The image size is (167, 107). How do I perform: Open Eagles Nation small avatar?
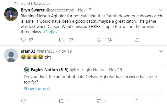(27, 70)
